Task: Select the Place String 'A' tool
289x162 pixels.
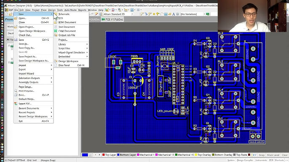Action: (x=174, y=14)
